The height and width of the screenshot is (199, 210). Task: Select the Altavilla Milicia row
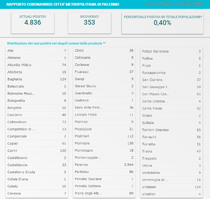click(37, 65)
